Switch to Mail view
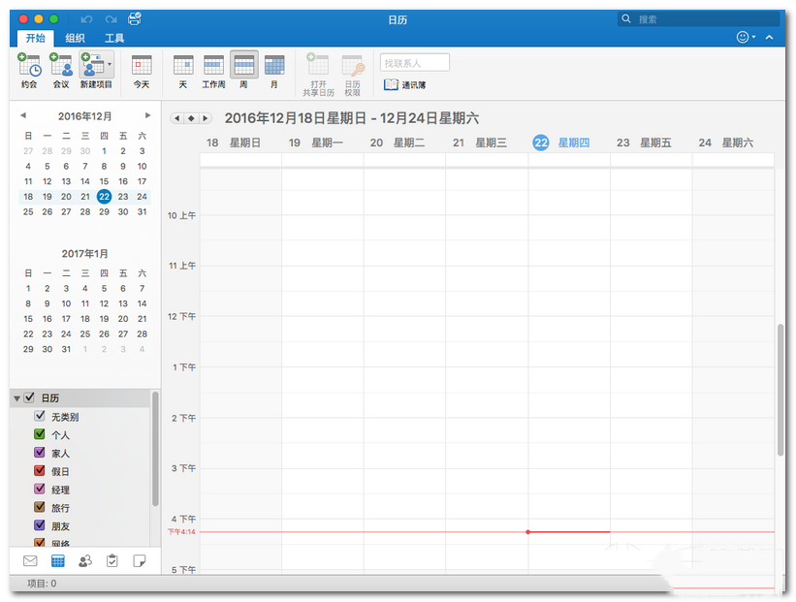796x602 pixels. [30, 561]
